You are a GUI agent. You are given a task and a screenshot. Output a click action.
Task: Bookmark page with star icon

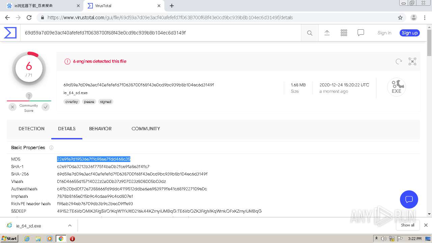coord(400,18)
